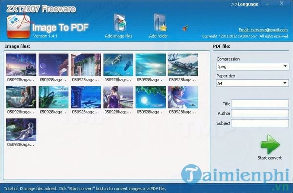Image resolution: width=293 pixels, height=193 pixels.
Task: Open the Compression dropdown showing Jpeg
Action: coord(252,66)
